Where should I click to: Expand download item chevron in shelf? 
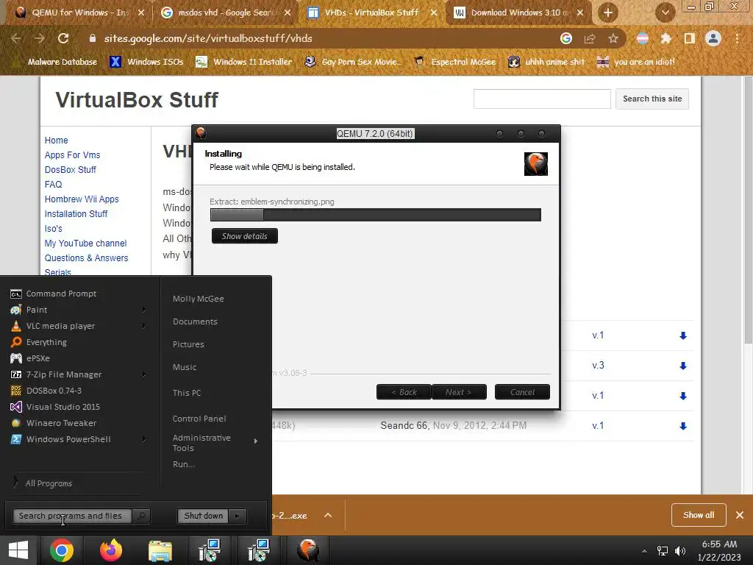[x=328, y=515]
